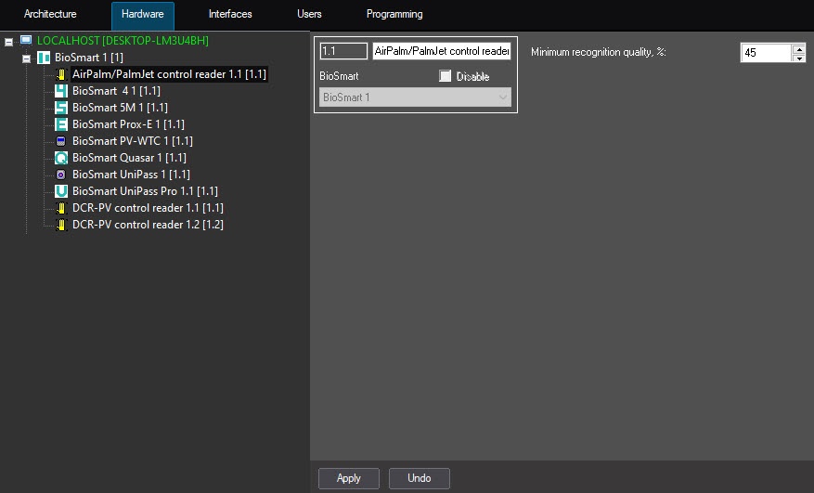
Task: Click the recognition quality value field 45
Action: tap(767, 53)
